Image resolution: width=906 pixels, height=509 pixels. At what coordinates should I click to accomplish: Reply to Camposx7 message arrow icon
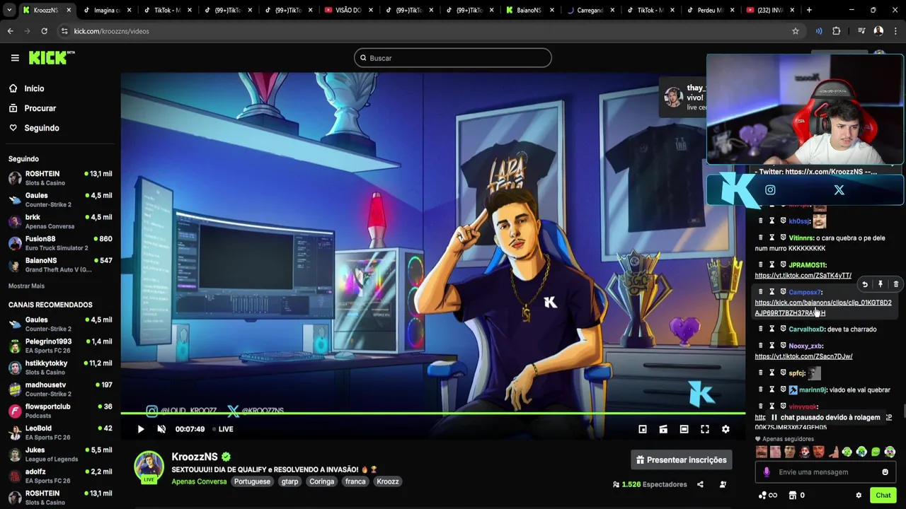864,284
